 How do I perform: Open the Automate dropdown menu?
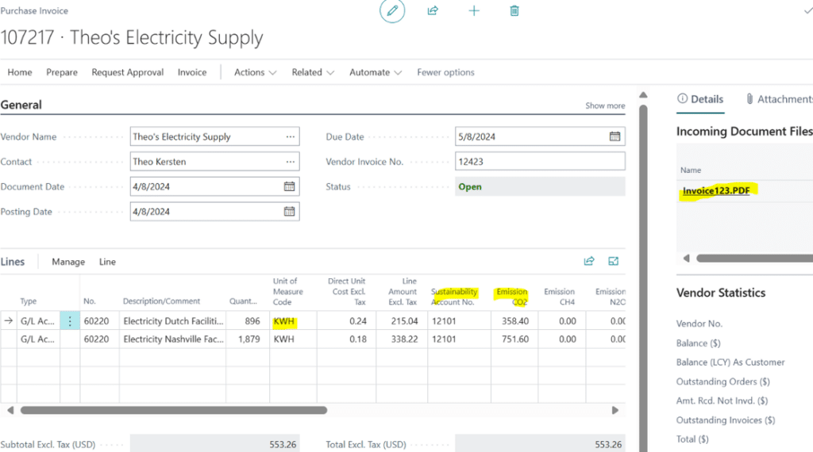pos(375,72)
